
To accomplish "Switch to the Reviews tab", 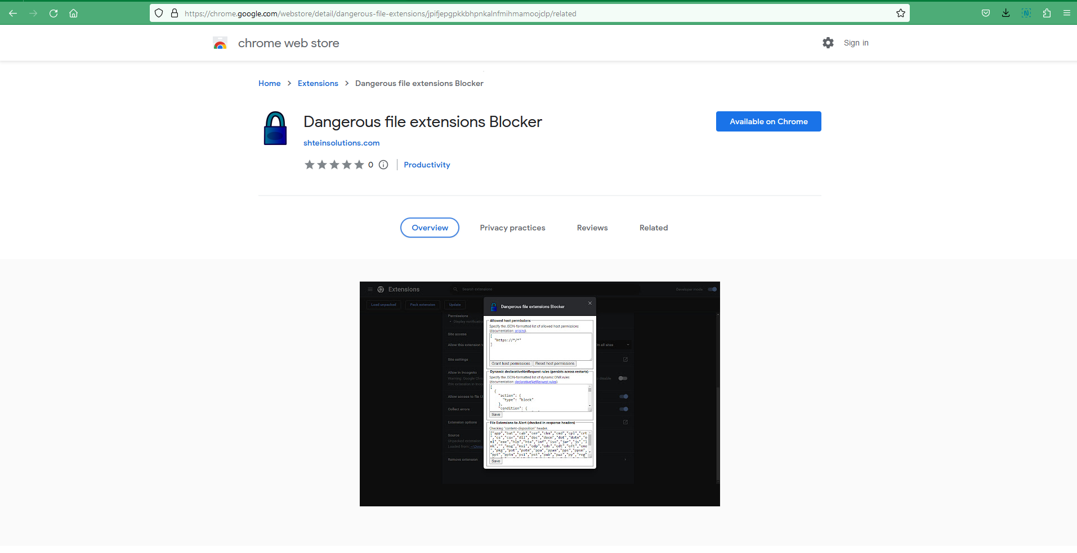I will [x=592, y=228].
